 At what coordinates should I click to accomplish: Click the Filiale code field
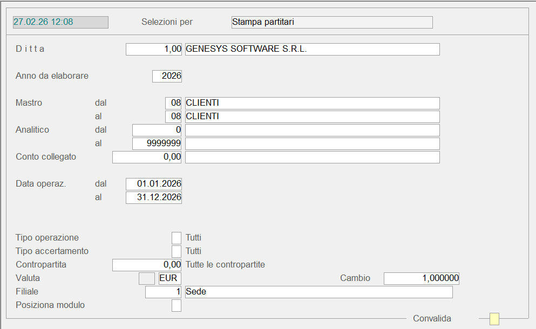tap(164, 292)
